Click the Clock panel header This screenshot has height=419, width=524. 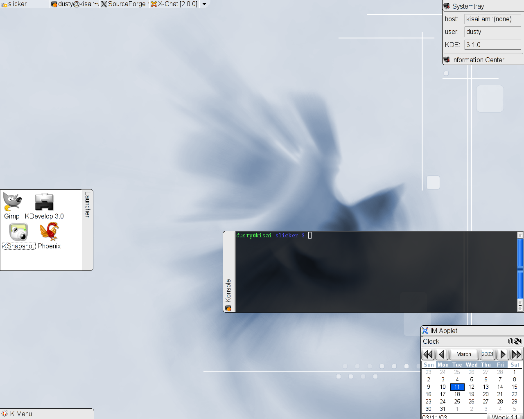pos(472,341)
